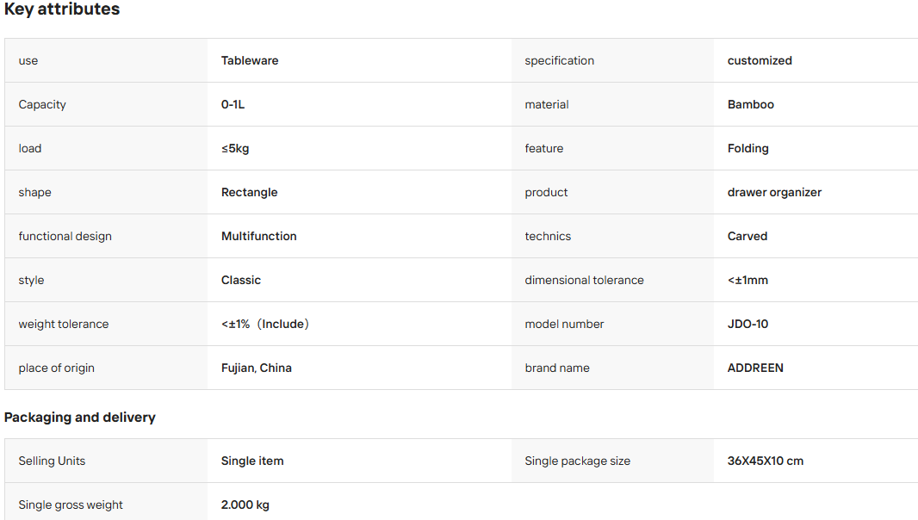918x520 pixels.
Task: Click the 2.000 kg gross weight value
Action: tap(245, 505)
